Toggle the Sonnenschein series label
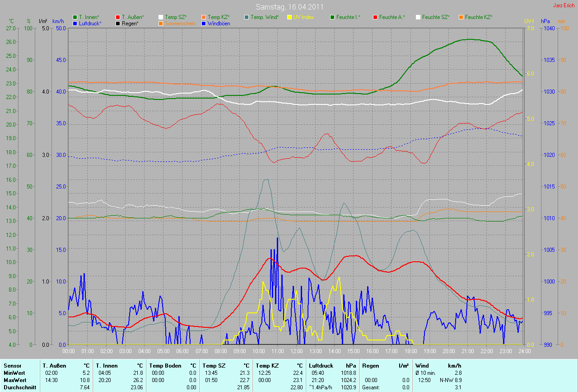Viewport: 578px width, 392px height. 180,23
